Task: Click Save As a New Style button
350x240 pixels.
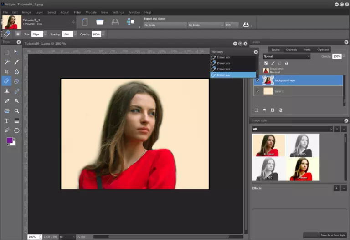Action: 333,235
